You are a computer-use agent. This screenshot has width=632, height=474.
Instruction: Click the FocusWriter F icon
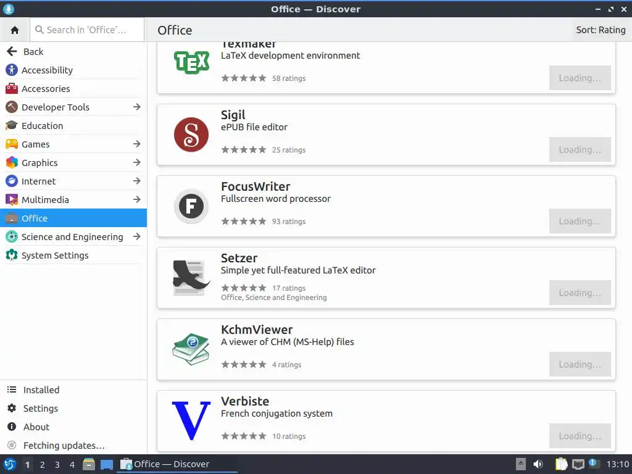tap(191, 206)
